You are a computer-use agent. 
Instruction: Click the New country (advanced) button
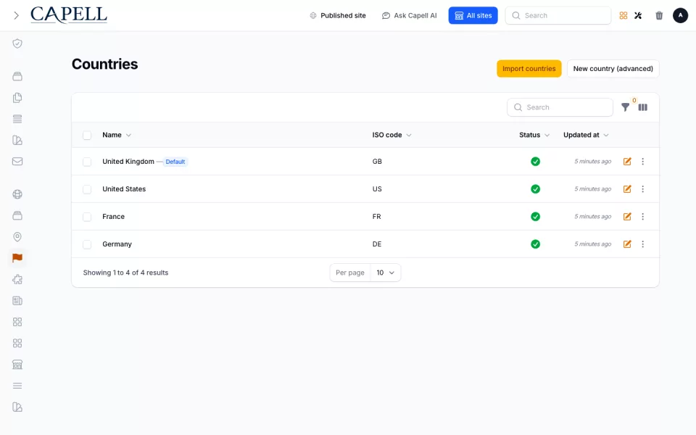(x=613, y=69)
